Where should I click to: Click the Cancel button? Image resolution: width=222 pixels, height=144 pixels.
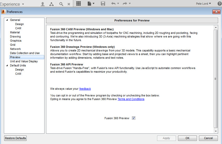208,138
